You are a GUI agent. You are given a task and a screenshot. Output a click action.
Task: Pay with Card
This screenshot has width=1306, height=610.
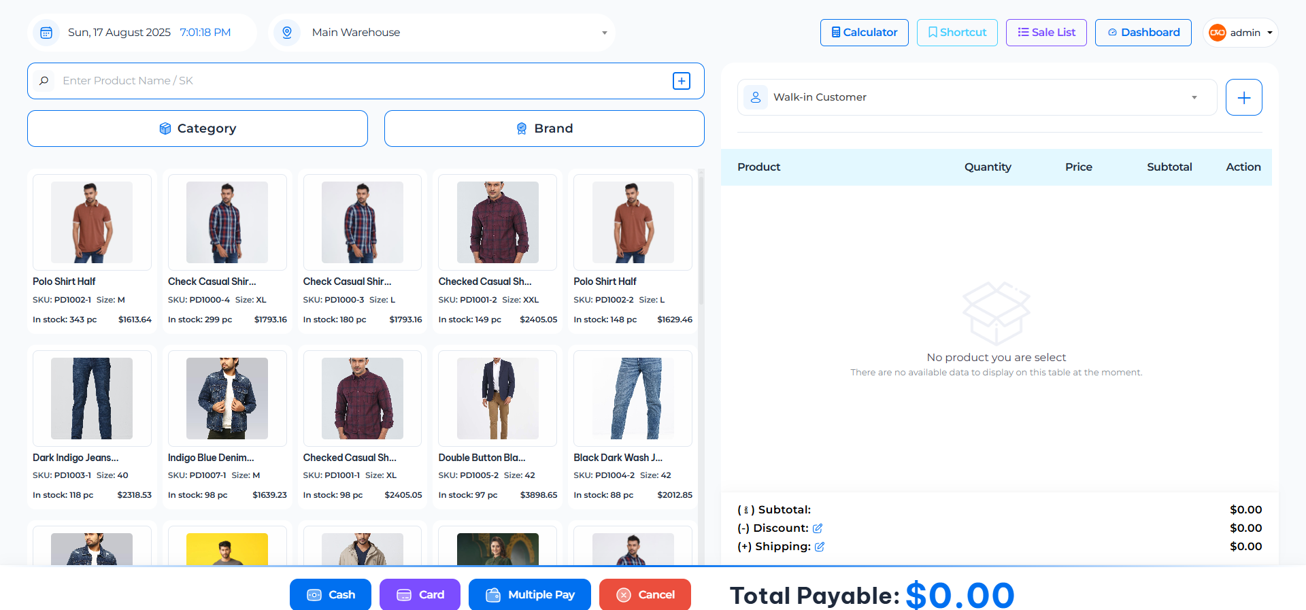pos(420,594)
